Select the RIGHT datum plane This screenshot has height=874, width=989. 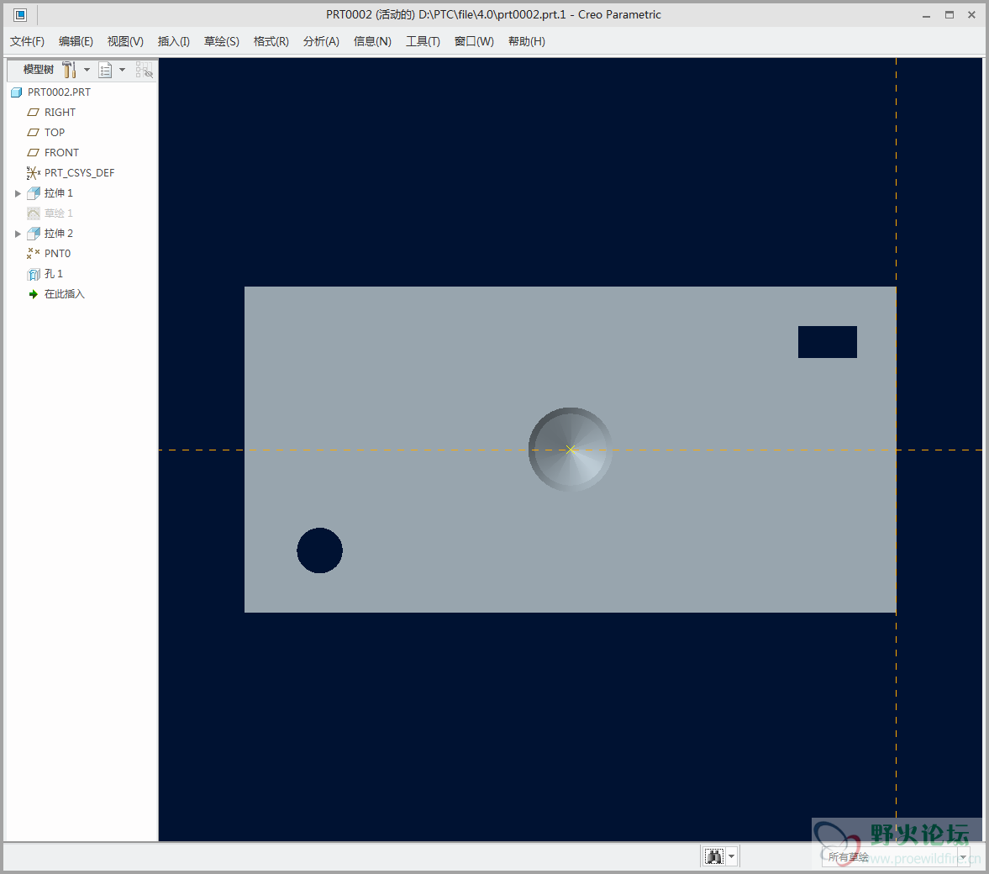52,113
